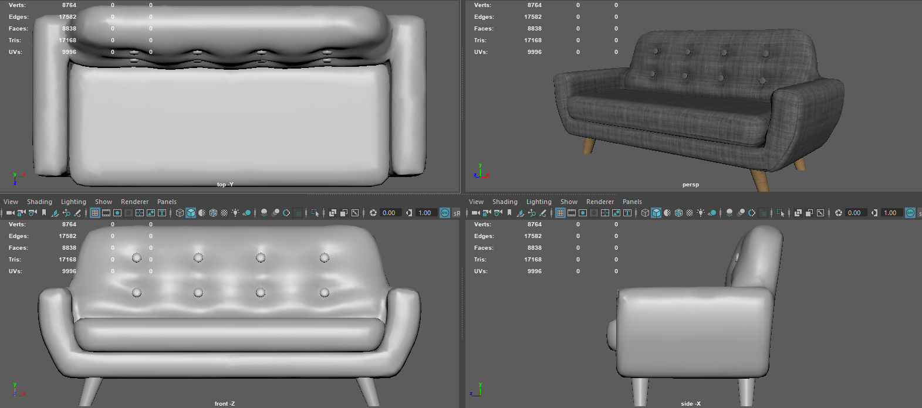Click Grease Pencil icon in front panel toolbar
The height and width of the screenshot is (408, 922).
[x=77, y=213]
